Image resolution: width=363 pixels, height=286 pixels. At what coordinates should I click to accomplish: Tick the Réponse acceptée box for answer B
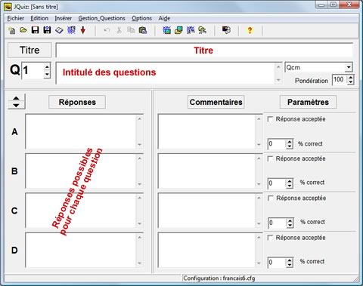pyautogui.click(x=270, y=158)
